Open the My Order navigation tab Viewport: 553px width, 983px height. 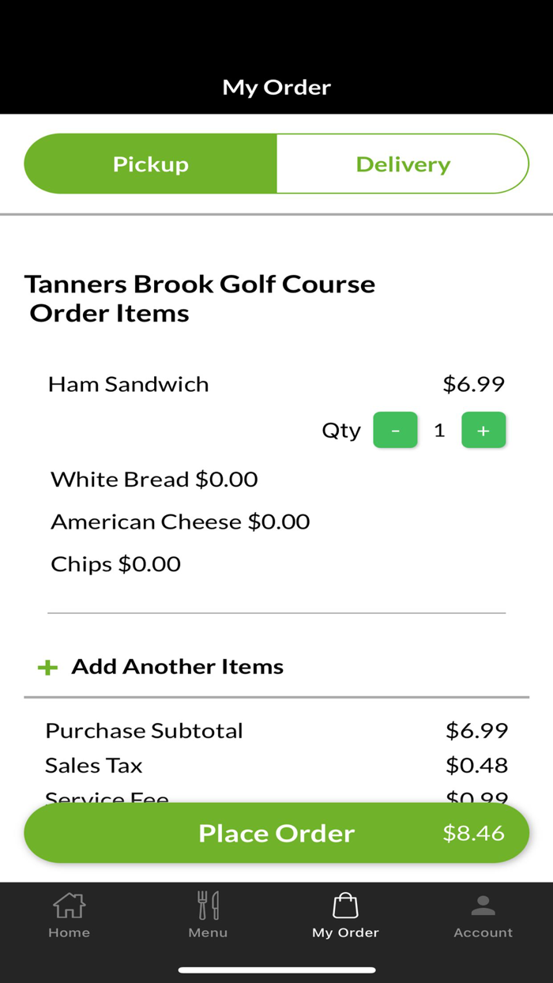tap(345, 915)
